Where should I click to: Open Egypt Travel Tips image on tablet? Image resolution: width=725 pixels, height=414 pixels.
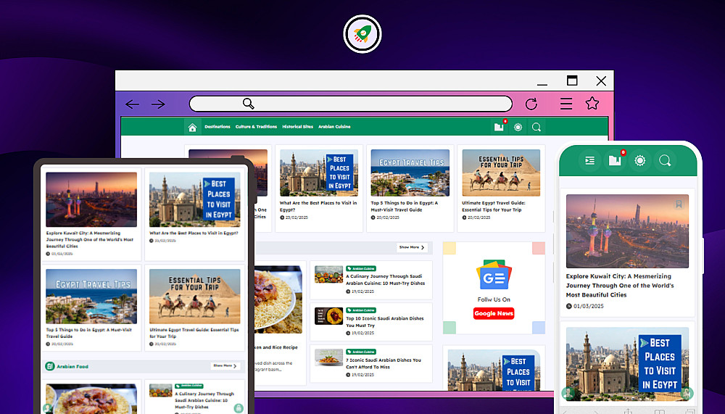pos(91,297)
